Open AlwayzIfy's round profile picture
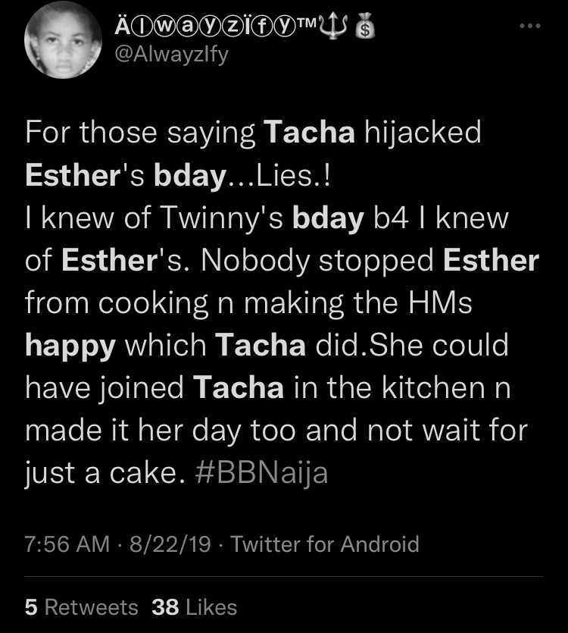This screenshot has height=633, width=568. [x=63, y=40]
